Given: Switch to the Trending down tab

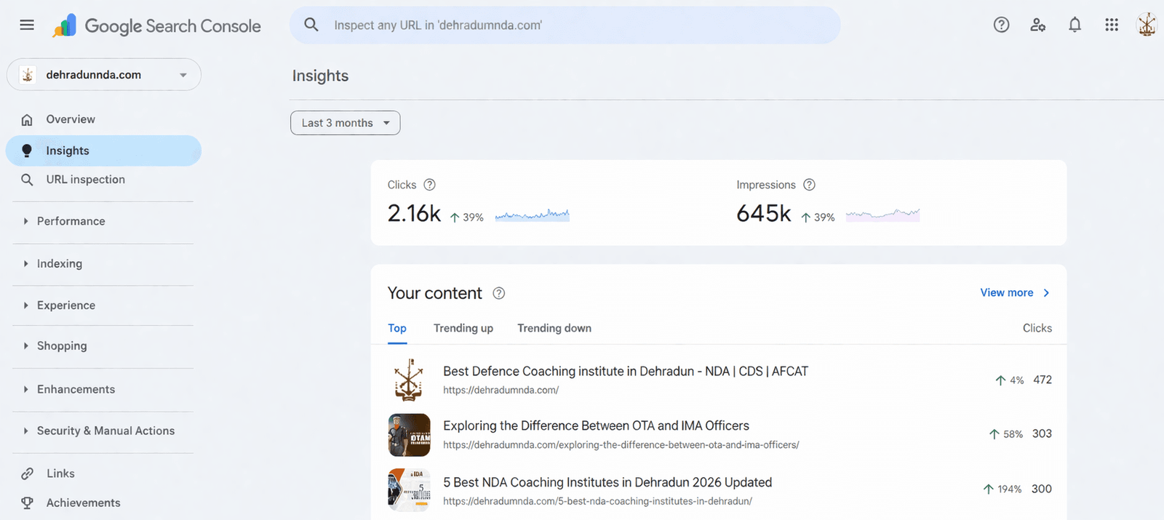Looking at the screenshot, I should point(554,328).
